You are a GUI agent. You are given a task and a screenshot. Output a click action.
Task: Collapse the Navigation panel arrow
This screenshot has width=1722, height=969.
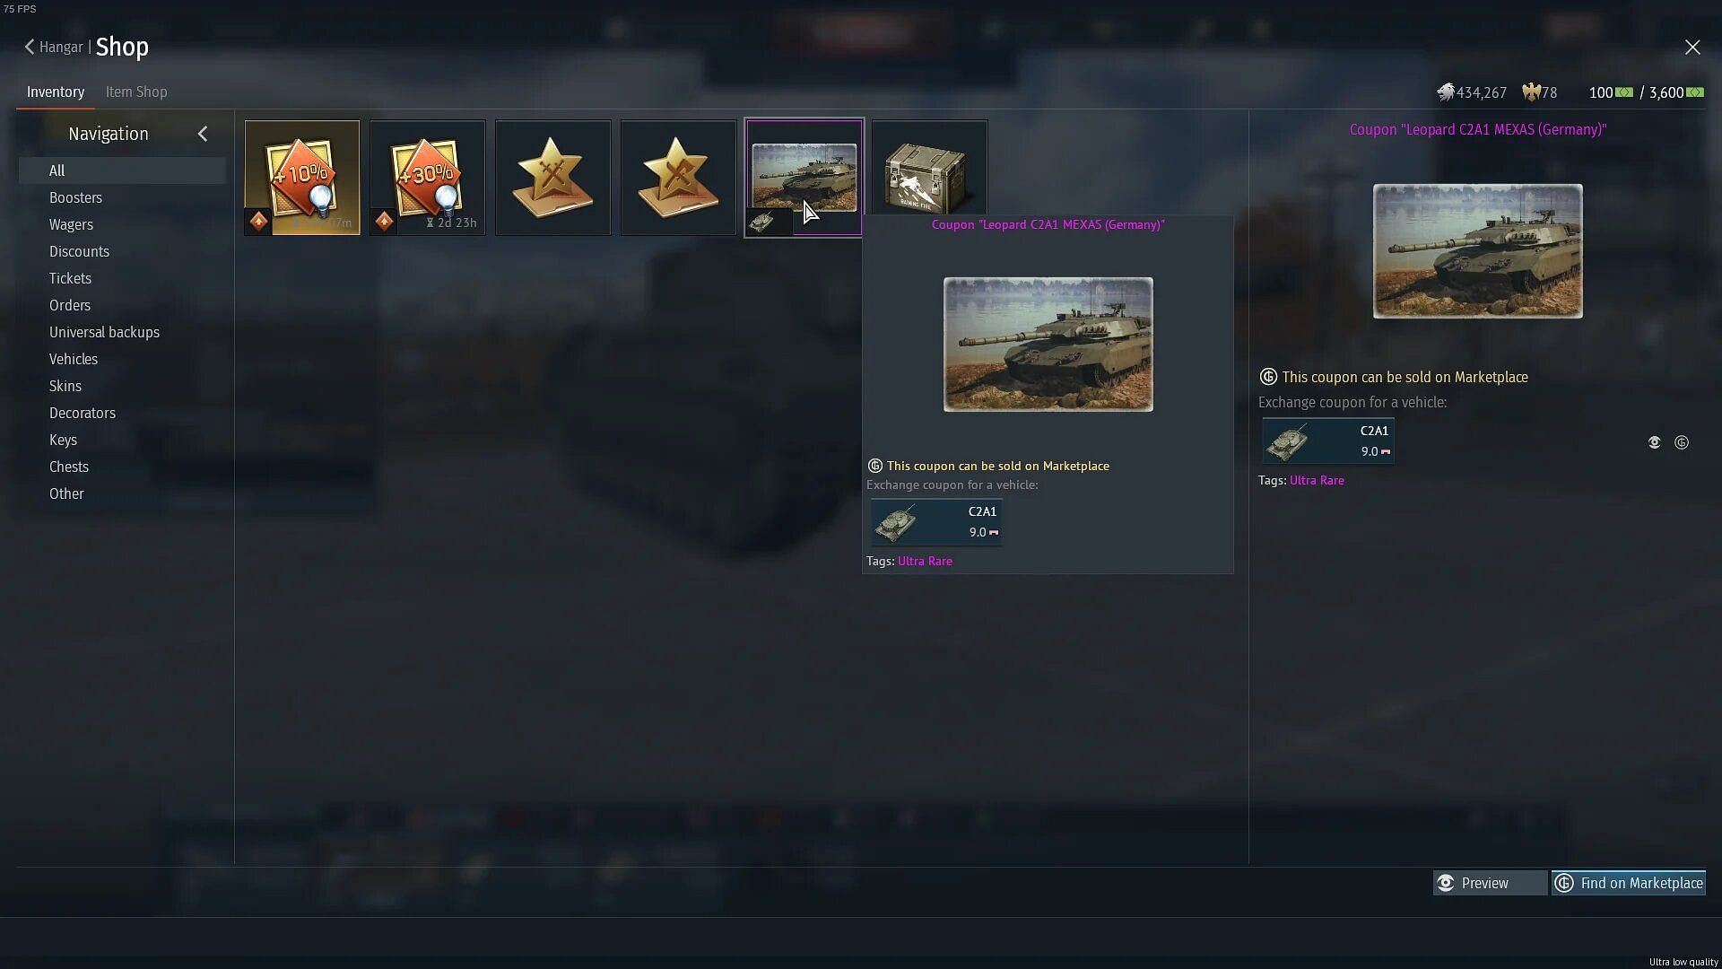[x=203, y=134]
